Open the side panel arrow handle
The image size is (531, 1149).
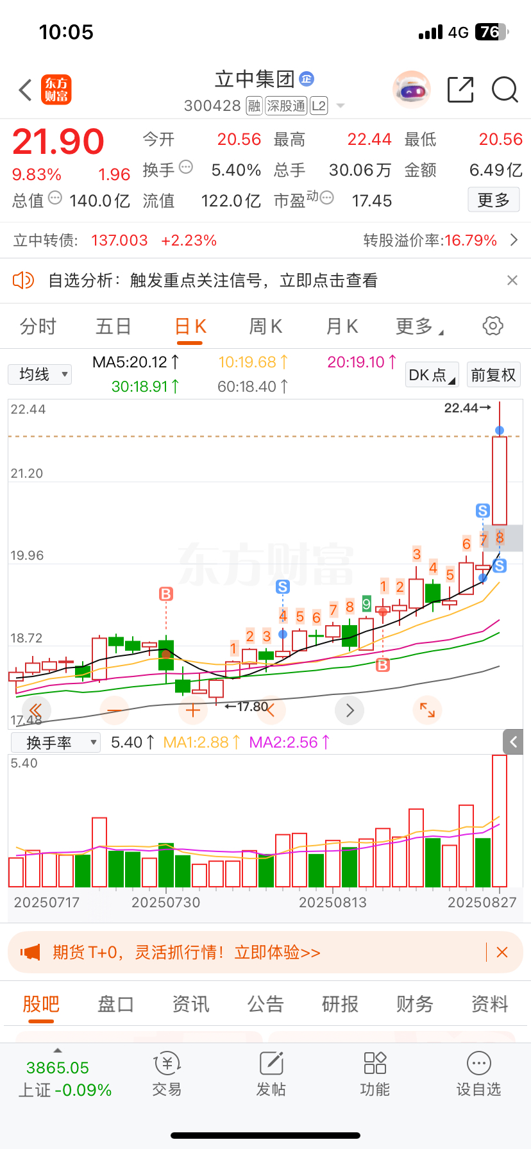(x=513, y=742)
